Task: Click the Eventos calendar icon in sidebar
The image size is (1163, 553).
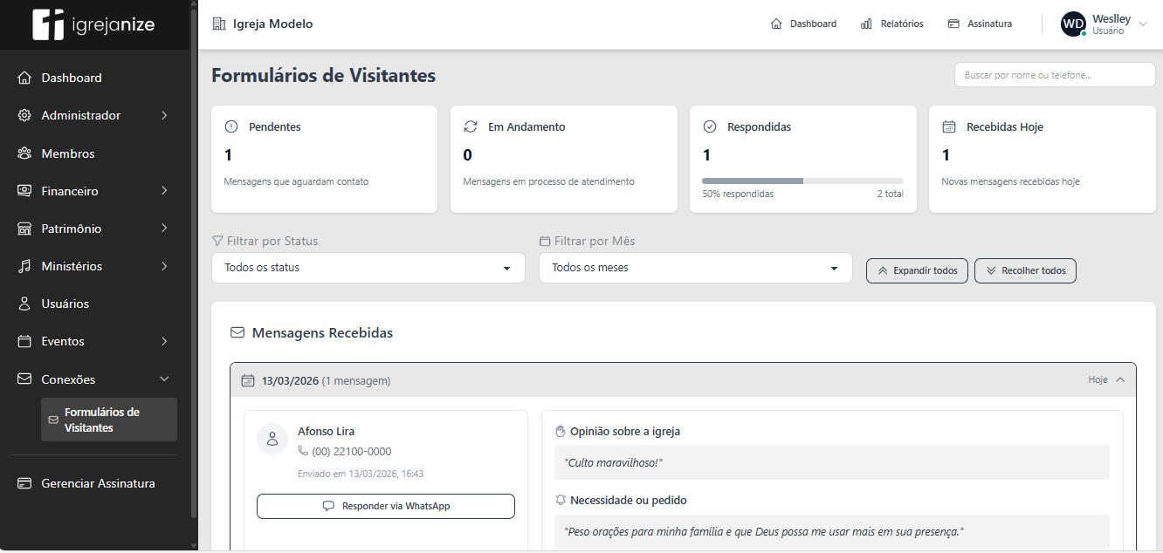Action: (x=24, y=341)
